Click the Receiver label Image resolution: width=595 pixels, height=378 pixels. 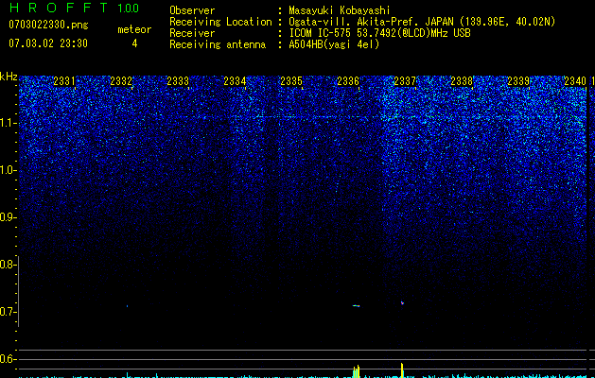[192, 33]
